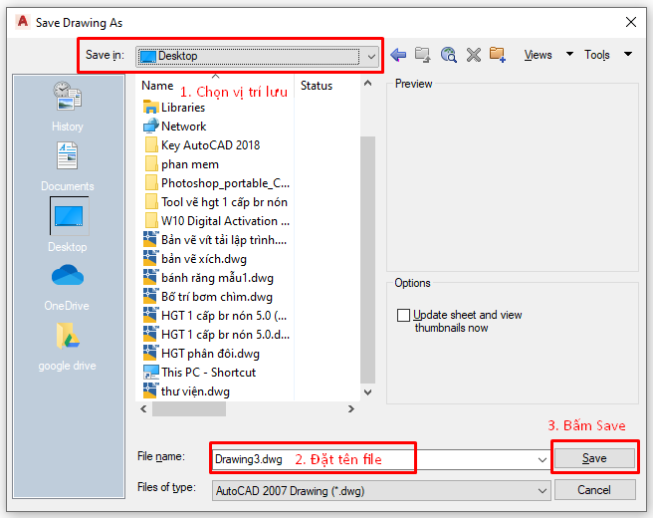The image size is (653, 518).
Task: Enable Update sheet and view thumbnails checkbox
Action: [403, 316]
